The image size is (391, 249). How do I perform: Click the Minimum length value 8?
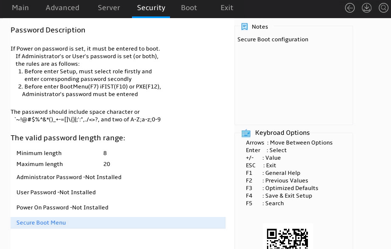pyautogui.click(x=105, y=153)
